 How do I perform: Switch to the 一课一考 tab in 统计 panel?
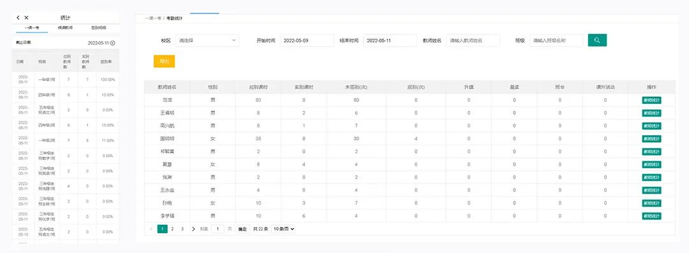pos(32,27)
